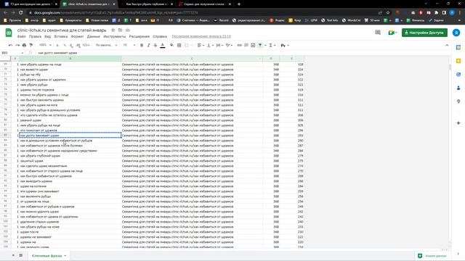Select cell как долго заживает шрам

tap(70, 136)
